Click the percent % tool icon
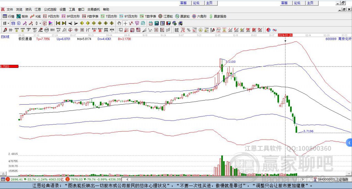This screenshot has height=189, width=352. [189, 30]
